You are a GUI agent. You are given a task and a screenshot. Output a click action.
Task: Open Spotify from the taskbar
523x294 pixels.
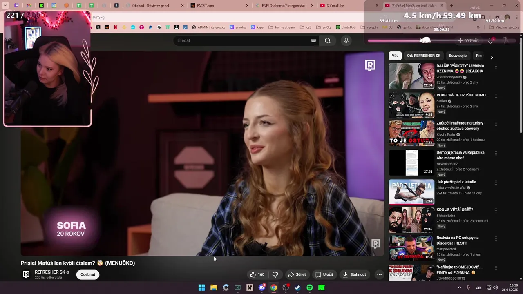coord(310,287)
